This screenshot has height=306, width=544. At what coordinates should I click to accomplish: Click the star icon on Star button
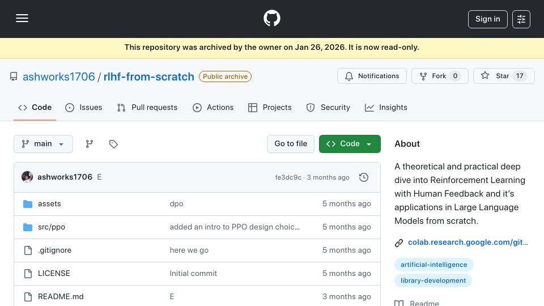point(485,75)
